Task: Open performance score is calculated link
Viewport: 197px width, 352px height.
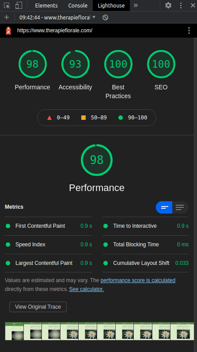Action: pos(138,280)
